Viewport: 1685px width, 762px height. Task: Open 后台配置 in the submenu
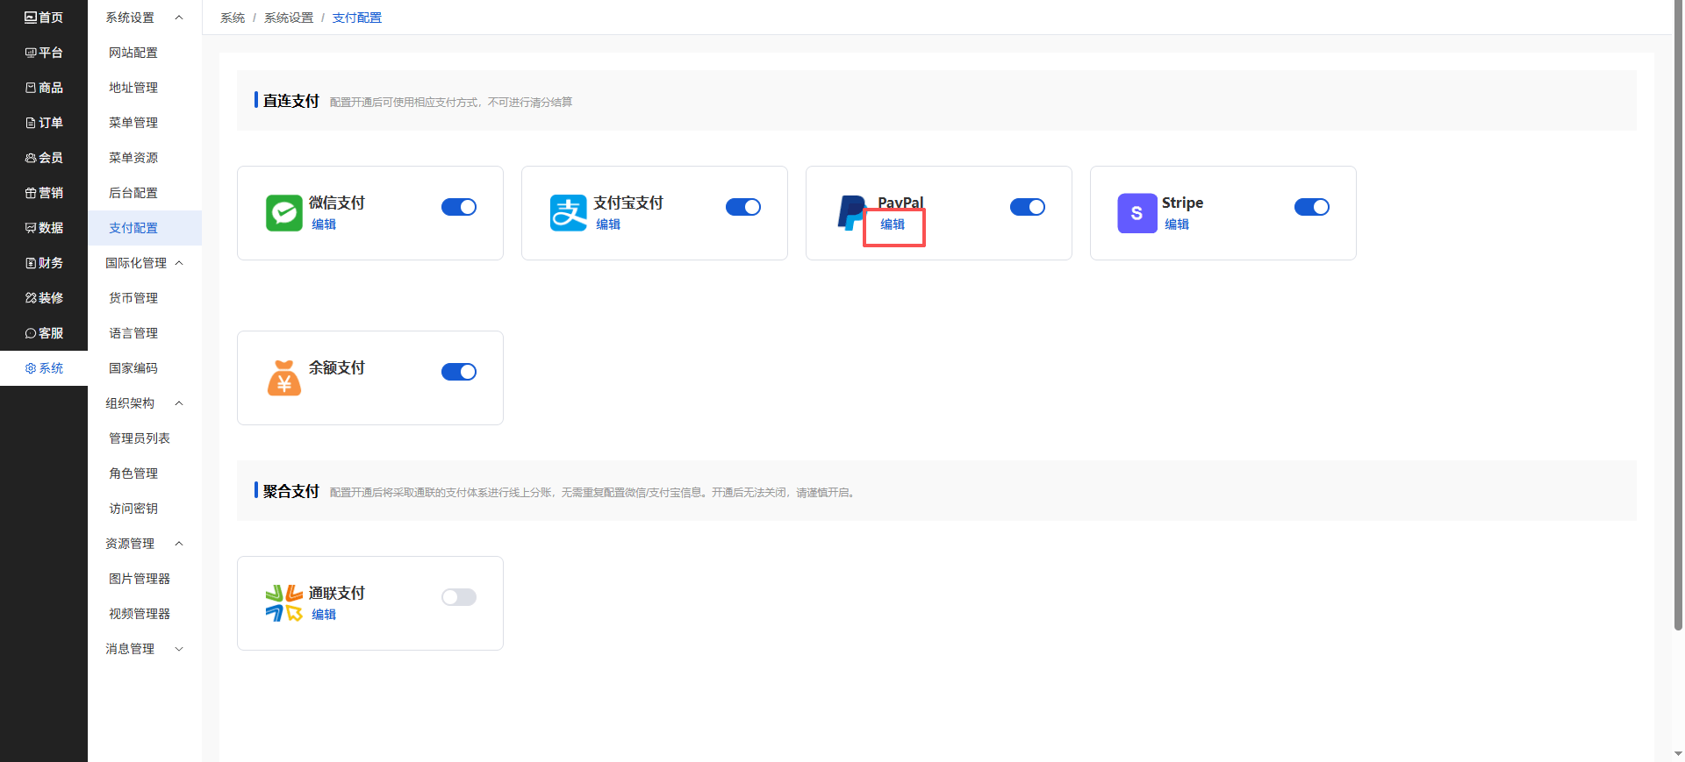[x=145, y=193]
